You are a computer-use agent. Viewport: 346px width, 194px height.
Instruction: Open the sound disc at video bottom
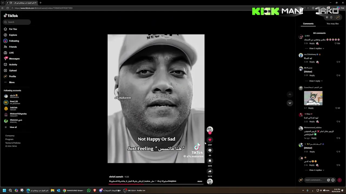(210, 182)
